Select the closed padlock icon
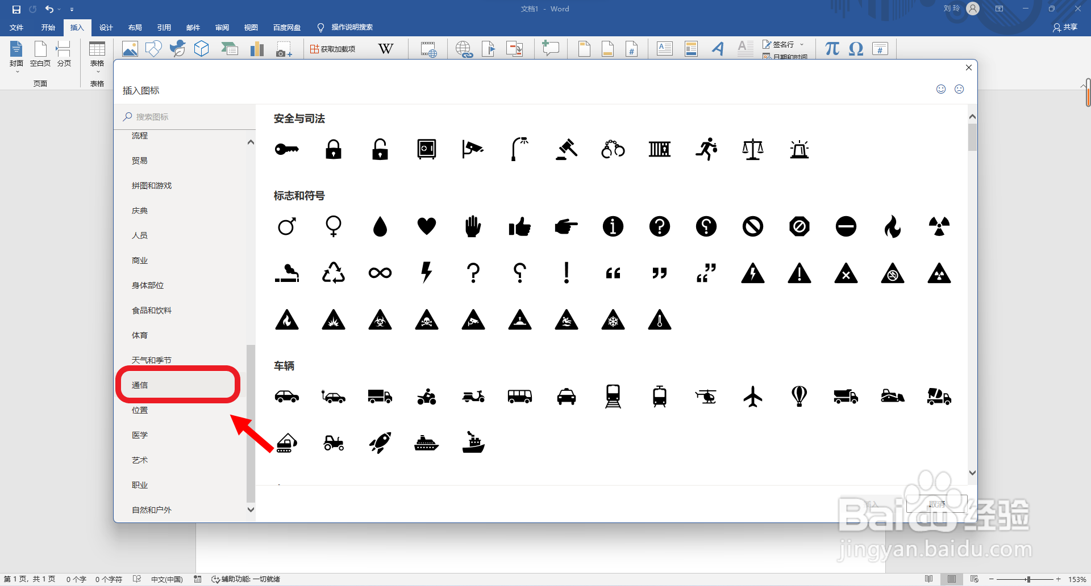The image size is (1091, 586). [334, 149]
